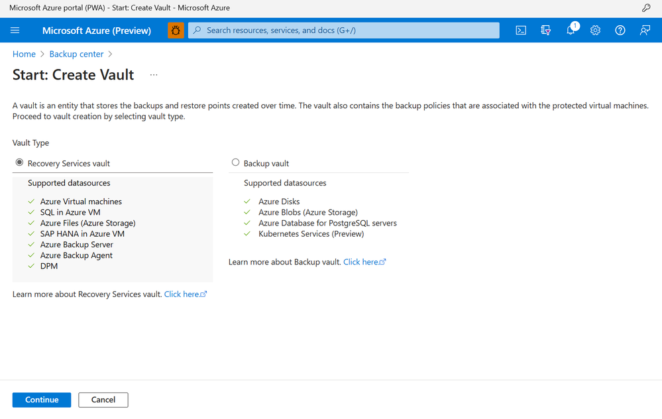Open portal settings gear

pyautogui.click(x=595, y=30)
